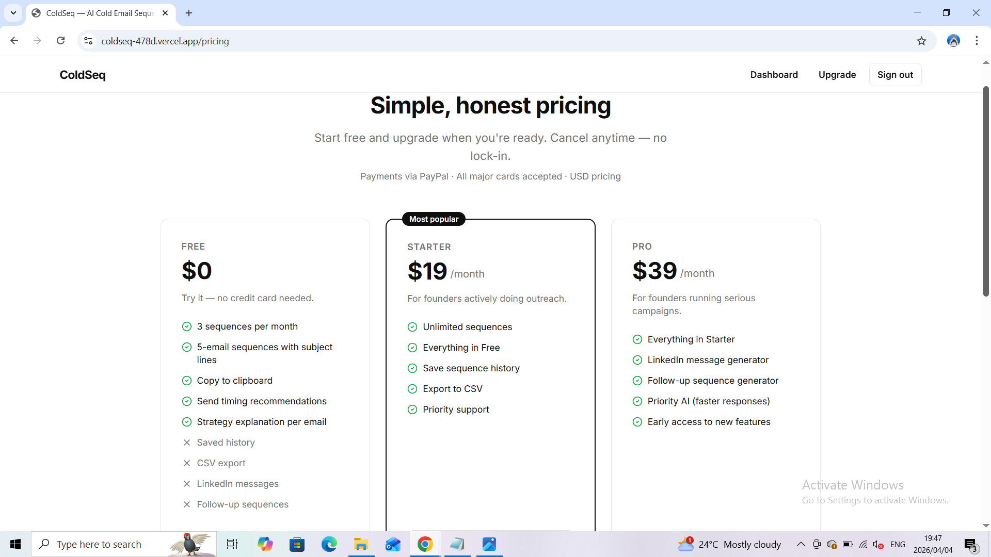This screenshot has height=557, width=991.
Task: Click the ColdSeq logo
Action: coord(83,75)
